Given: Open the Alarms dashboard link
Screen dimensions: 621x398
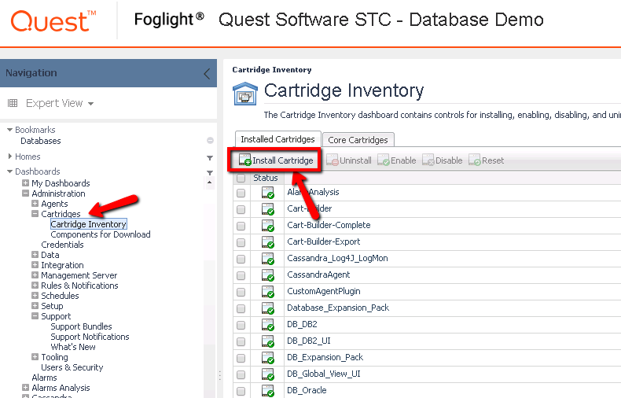Looking at the screenshot, I should (44, 378).
